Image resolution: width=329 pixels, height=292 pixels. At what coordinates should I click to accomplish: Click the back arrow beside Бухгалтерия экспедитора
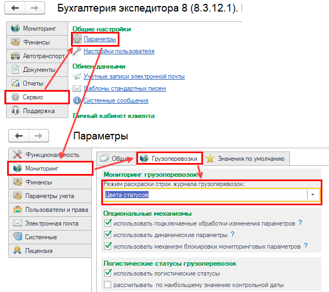point(15,8)
